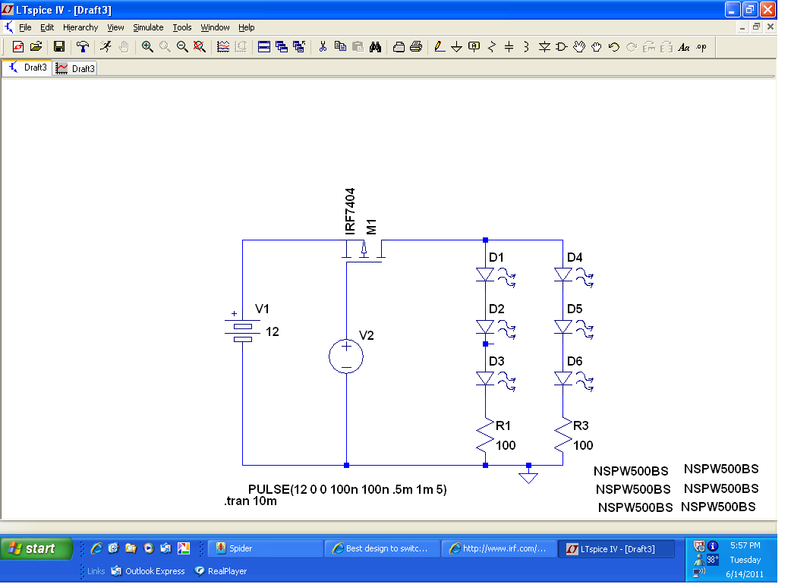Click the IRF7404 label text
This screenshot has height=584, width=791.
(x=350, y=211)
